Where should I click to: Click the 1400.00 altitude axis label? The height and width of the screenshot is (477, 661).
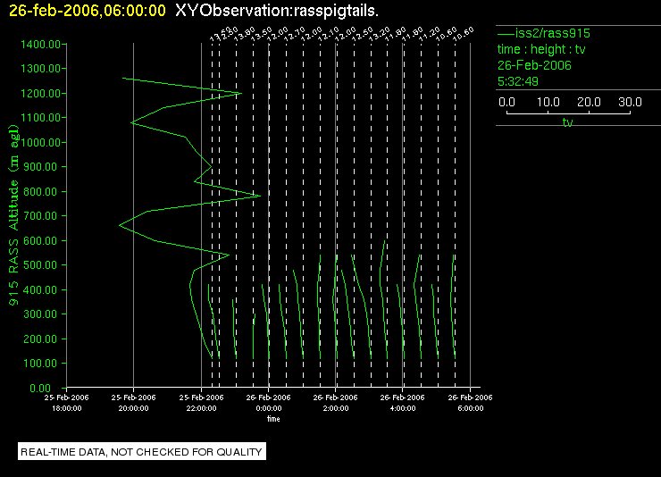pyautogui.click(x=40, y=45)
